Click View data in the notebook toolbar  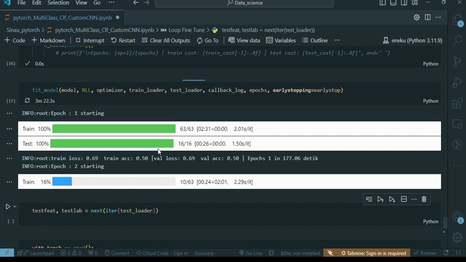(244, 40)
